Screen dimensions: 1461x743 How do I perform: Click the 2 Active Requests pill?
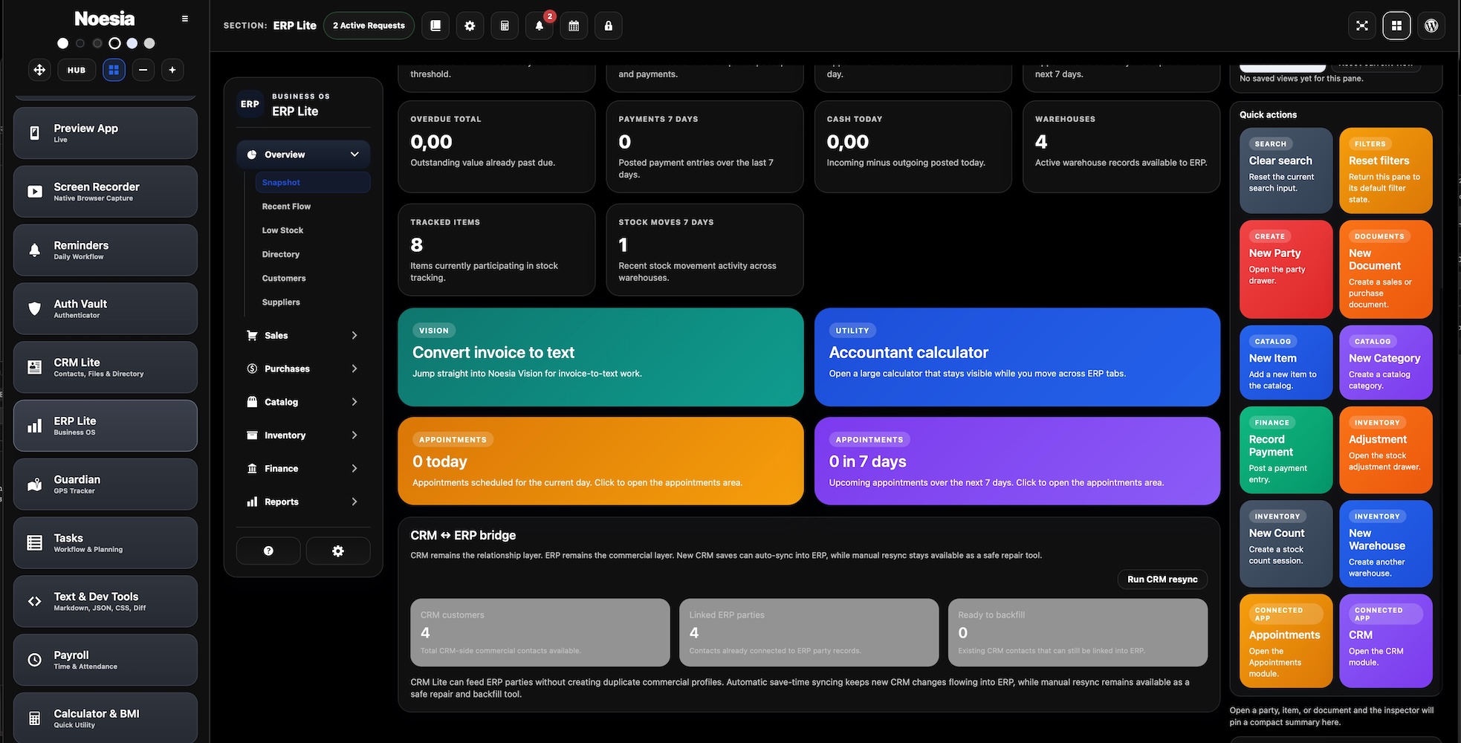(369, 25)
